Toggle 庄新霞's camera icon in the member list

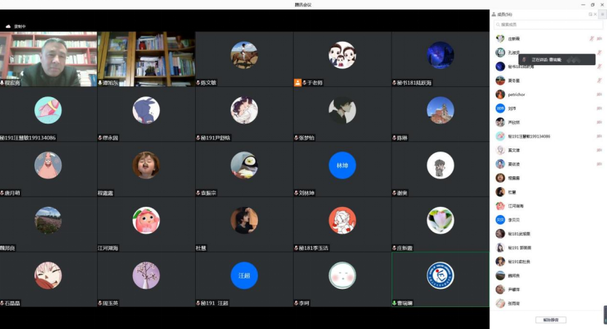coord(600,39)
